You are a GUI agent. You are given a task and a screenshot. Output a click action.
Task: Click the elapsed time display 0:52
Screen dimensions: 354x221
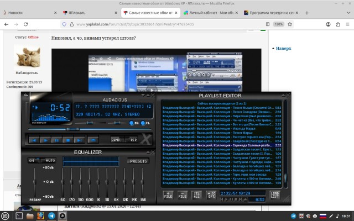60,108
